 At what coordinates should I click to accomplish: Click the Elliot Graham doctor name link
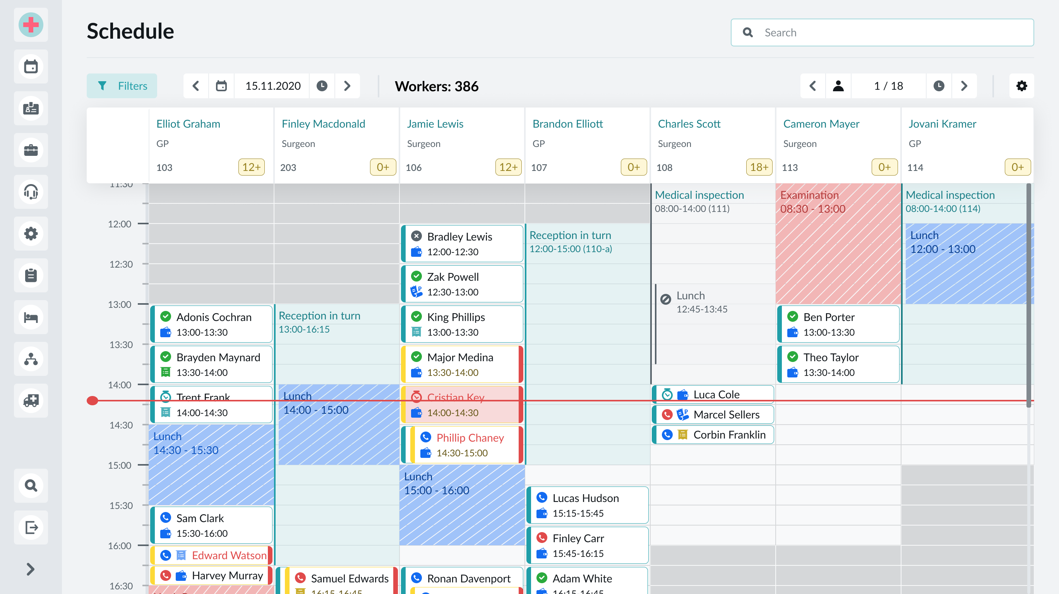click(188, 124)
